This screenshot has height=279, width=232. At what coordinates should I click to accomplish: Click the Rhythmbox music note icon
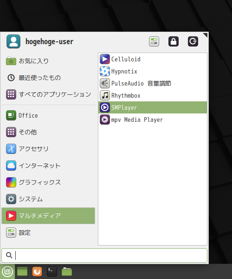(105, 95)
